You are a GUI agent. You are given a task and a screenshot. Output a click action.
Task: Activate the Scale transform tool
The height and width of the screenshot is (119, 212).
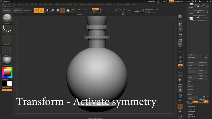pyautogui.click(x=52, y=11)
